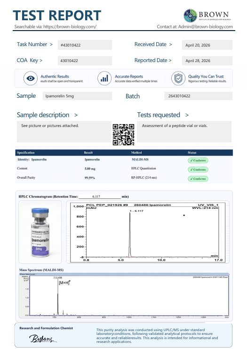
Task: Click the Quality You Can Trust heading
Action: (206, 76)
